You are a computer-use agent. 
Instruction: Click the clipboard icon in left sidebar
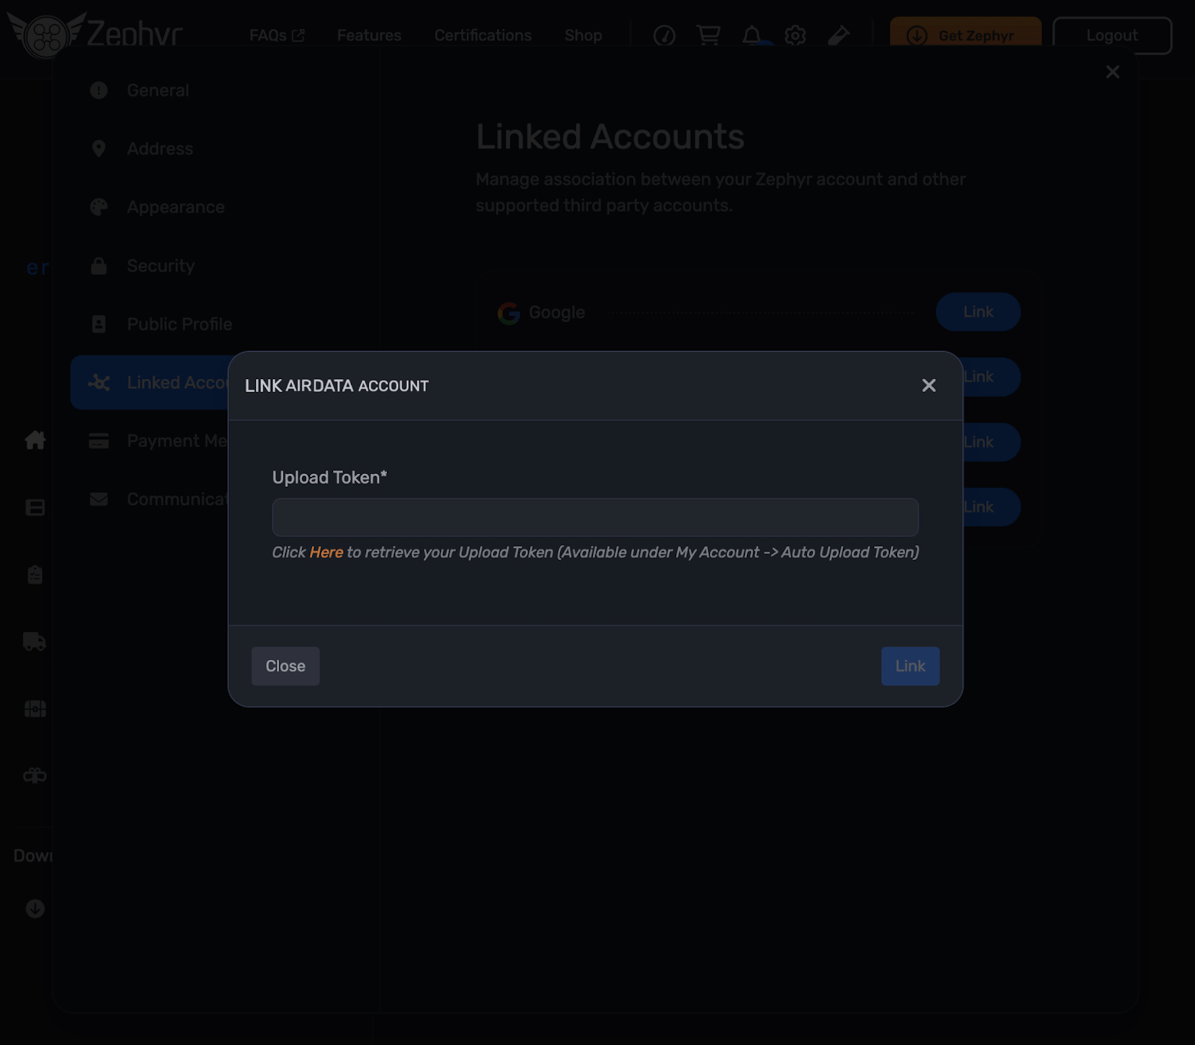(x=35, y=574)
